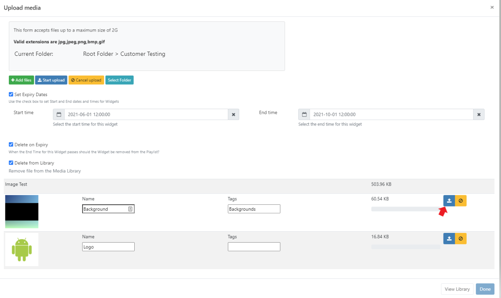Click the cancel icon for Background image

click(x=461, y=201)
